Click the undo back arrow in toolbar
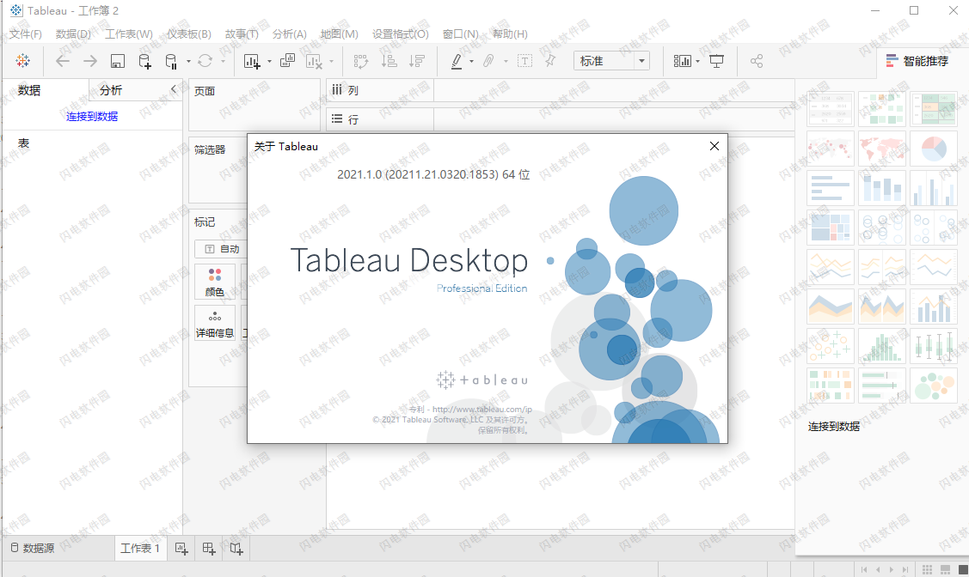Screen dimensions: 969x577 coord(63,60)
